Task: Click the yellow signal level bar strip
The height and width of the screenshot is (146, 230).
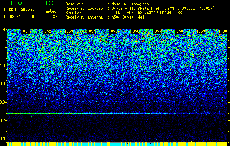Action: (x=117, y=144)
